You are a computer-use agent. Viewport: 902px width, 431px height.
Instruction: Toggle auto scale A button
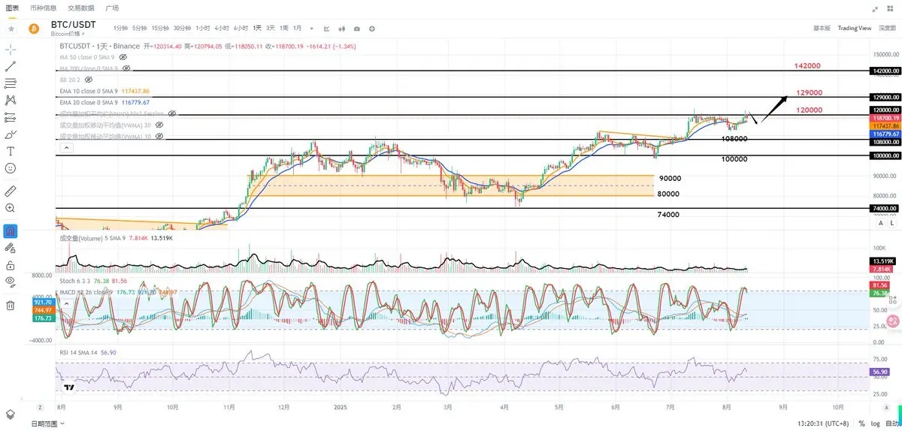881,223
